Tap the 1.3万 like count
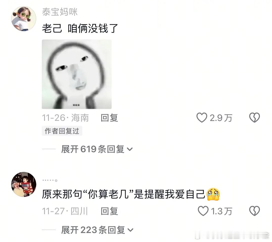272x242 pixels. [222, 211]
